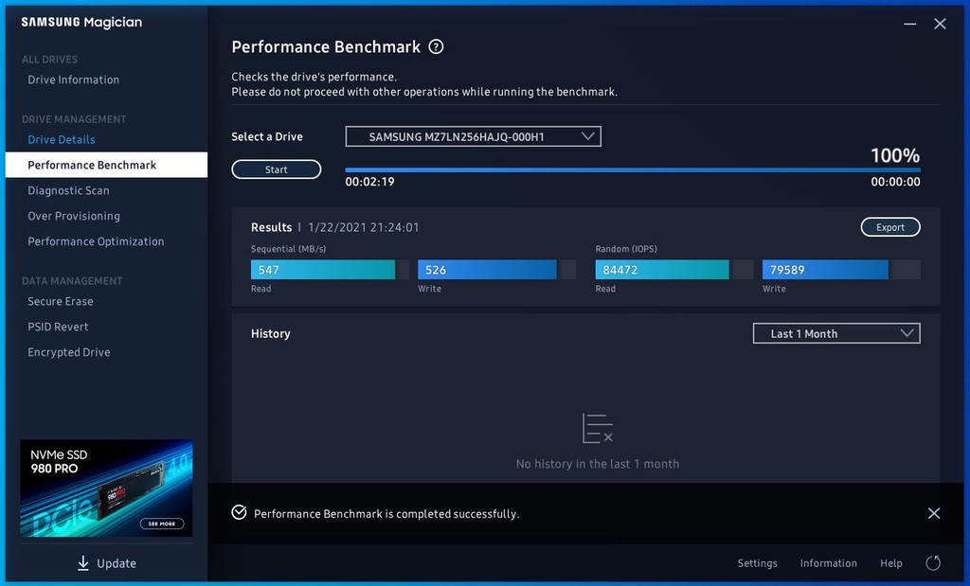970x586 pixels.
Task: Select PSID Revert in sidebar
Action: pos(58,328)
